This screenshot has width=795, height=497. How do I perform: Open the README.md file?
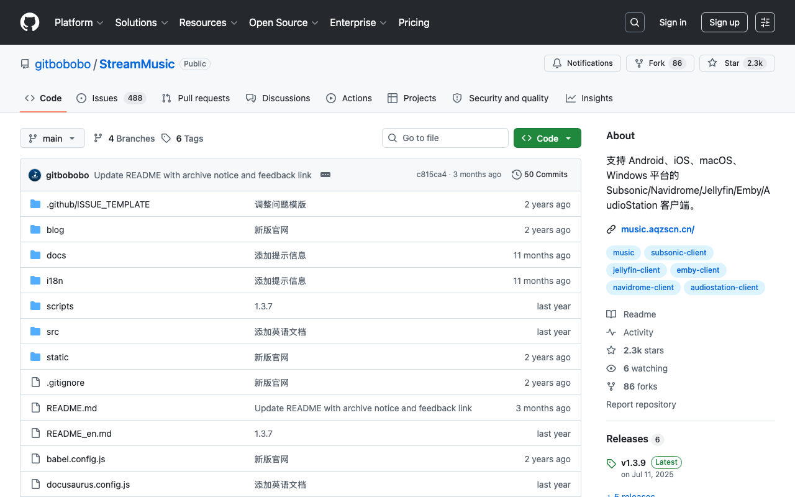71,408
